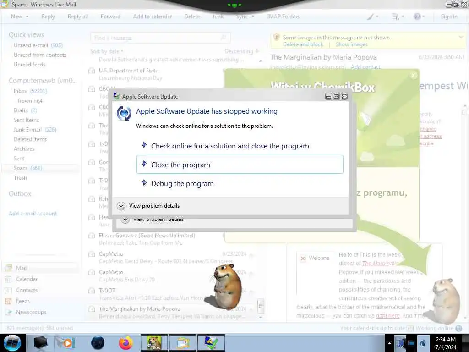Switch to ChomikBox taskbar button
469x352 pixels.
coord(154,343)
